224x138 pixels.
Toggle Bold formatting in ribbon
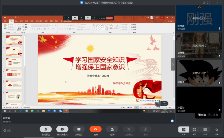pyautogui.click(x=32, y=29)
